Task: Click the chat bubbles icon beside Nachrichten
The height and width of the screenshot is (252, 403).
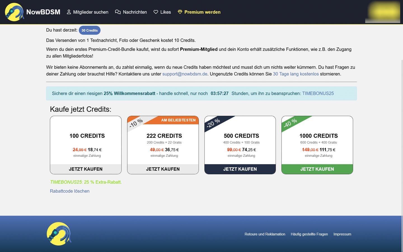Action: point(118,12)
